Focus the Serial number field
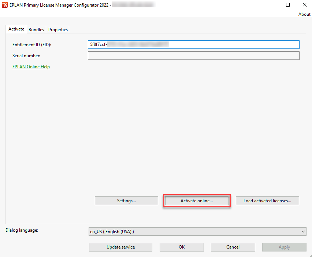Image resolution: width=312 pixels, height=257 pixels. [x=193, y=56]
